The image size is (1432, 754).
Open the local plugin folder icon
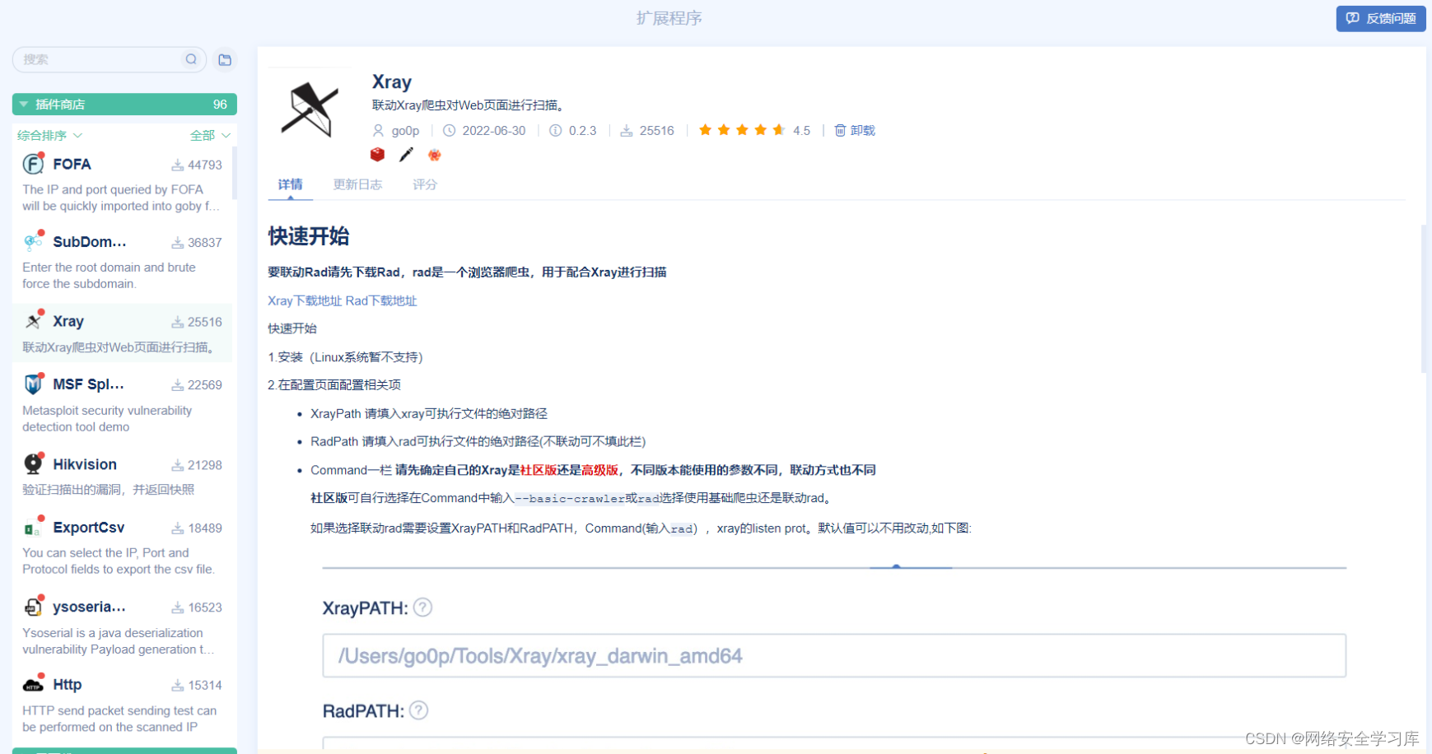coord(225,59)
